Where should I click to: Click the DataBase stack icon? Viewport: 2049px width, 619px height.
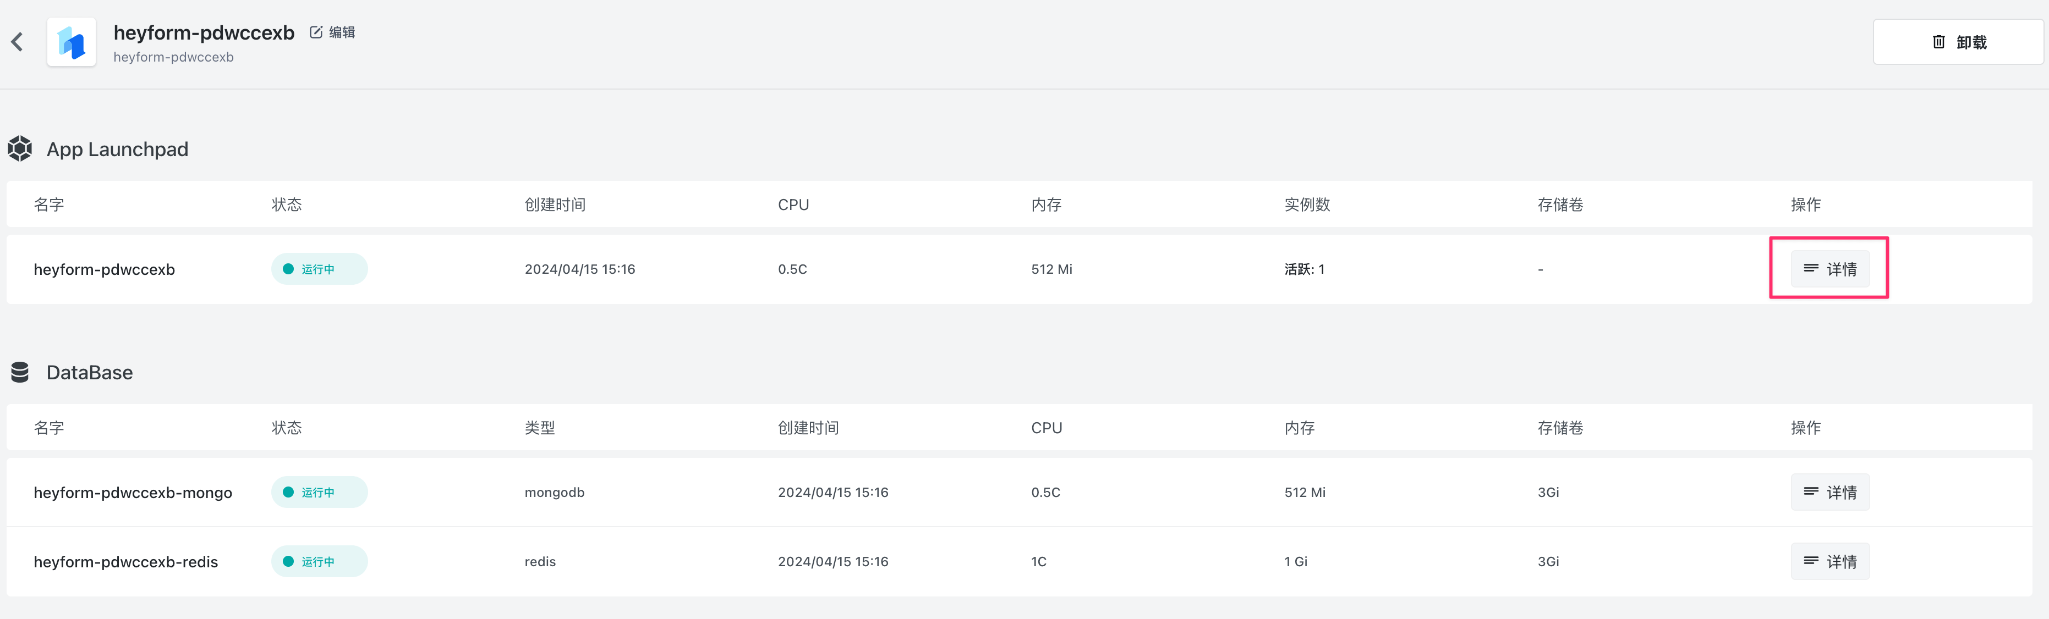point(20,372)
